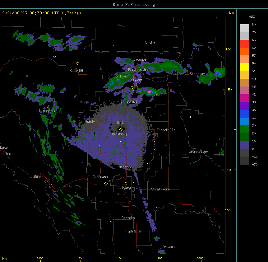Click the Okotoks label
Screen dimensions: 268x262
tap(128, 218)
